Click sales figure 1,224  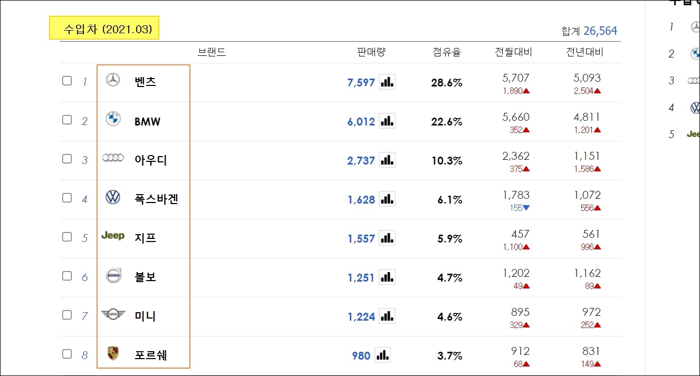[361, 317]
